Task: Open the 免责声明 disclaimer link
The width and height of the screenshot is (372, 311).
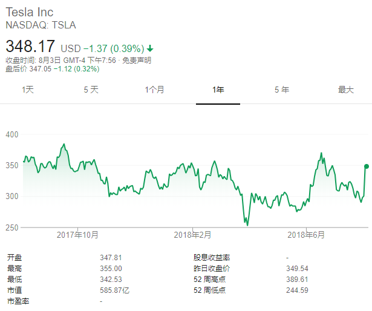Action: 137,61
